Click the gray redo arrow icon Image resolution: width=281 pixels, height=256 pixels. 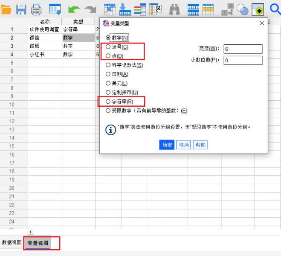click(x=91, y=9)
